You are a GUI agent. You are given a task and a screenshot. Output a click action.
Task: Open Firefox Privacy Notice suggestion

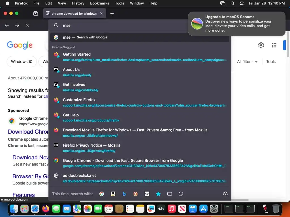pos(140,148)
